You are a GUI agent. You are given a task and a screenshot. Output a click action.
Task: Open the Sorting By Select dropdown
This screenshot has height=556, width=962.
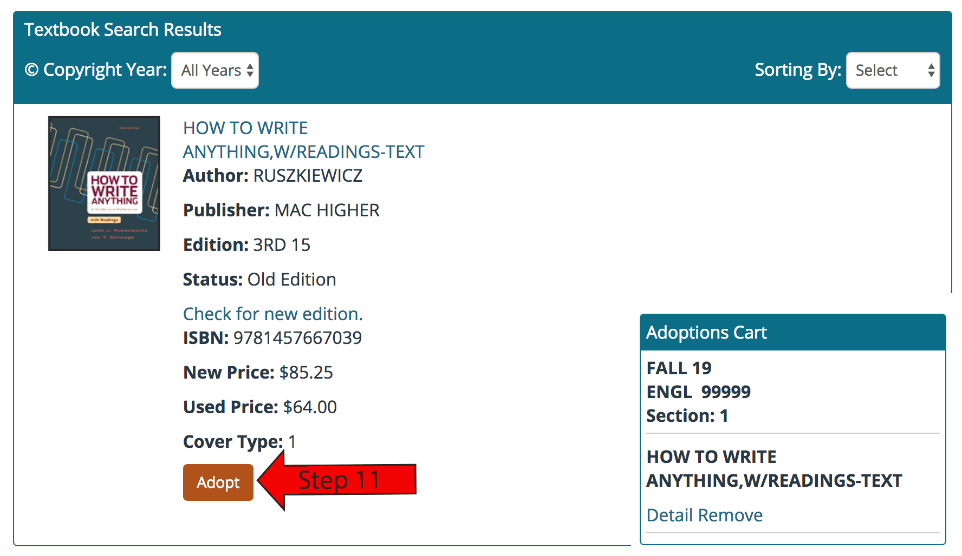point(893,70)
